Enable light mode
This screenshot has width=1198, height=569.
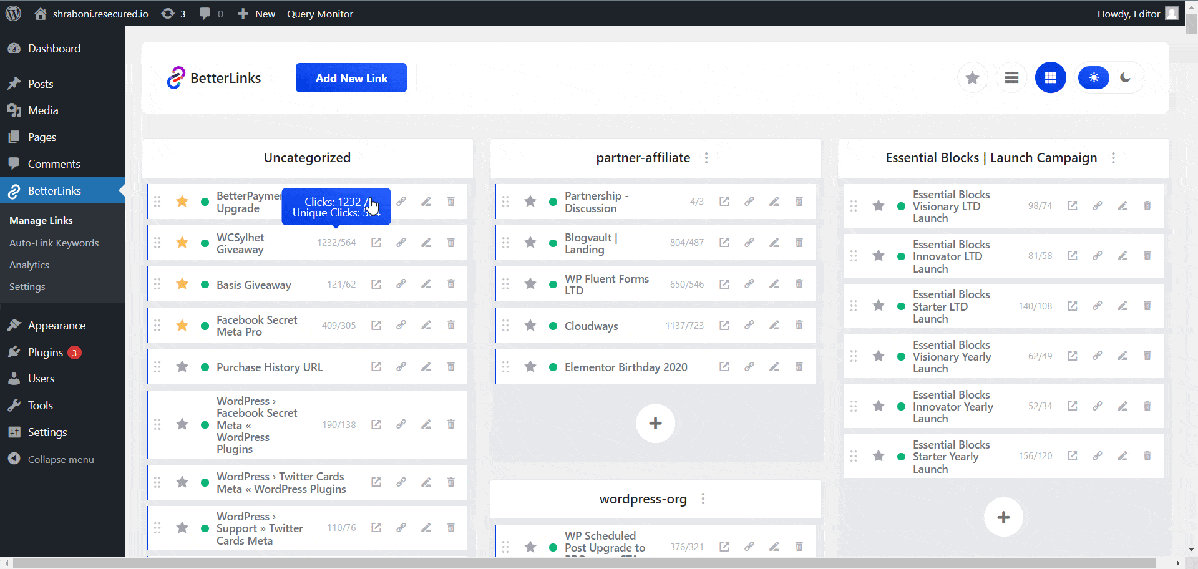[1093, 77]
